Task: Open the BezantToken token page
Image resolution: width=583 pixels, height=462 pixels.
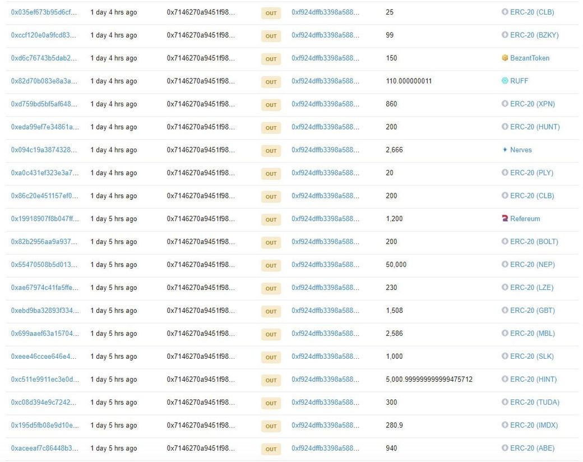Action: click(529, 58)
